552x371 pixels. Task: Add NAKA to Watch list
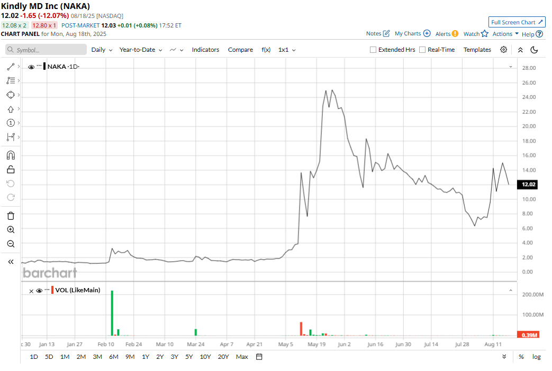click(x=476, y=34)
